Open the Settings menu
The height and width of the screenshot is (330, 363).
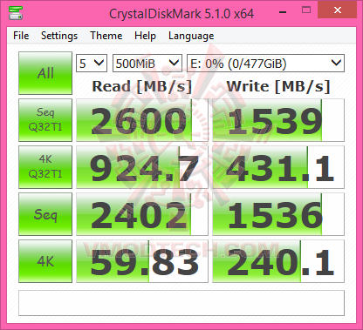point(59,36)
